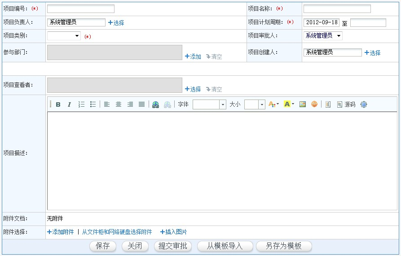This screenshot has height=256, width=401.
Task: Expand the 项目类别 dropdown
Action: pyautogui.click(x=64, y=36)
